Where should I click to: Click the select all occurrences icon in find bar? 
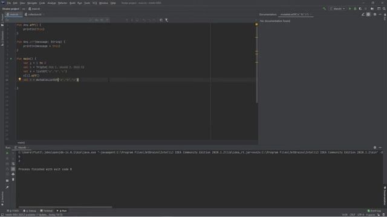point(161,20)
